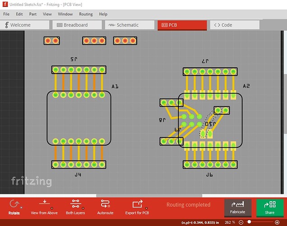Click the cursor coordinates readout
The width and height of the screenshot is (287, 226).
click(200, 222)
